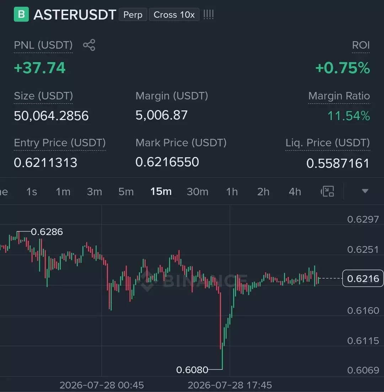
Task: Expand the more timeframes dropdown arrow
Action: (x=365, y=191)
